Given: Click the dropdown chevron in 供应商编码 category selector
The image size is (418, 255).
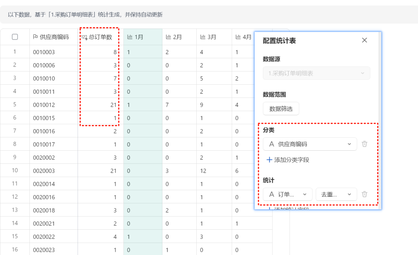Looking at the screenshot, I should (349, 144).
